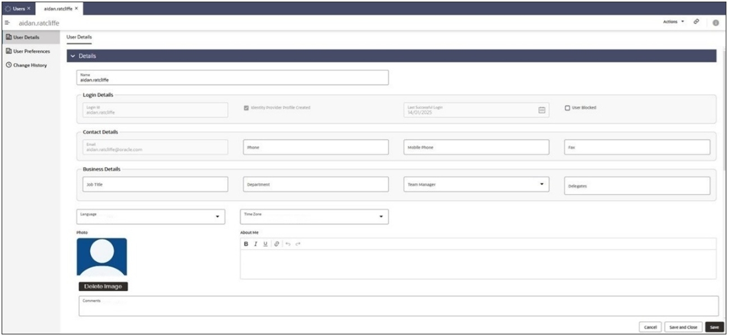Apply italic formatting in About Me editor

(255, 244)
